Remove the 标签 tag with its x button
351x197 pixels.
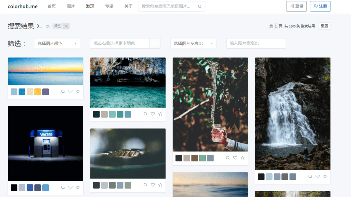[x=66, y=26]
